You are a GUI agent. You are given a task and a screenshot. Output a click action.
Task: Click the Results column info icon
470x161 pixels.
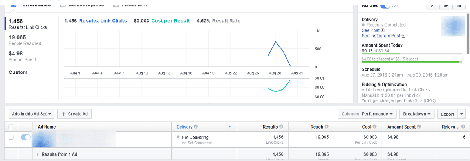281,127
